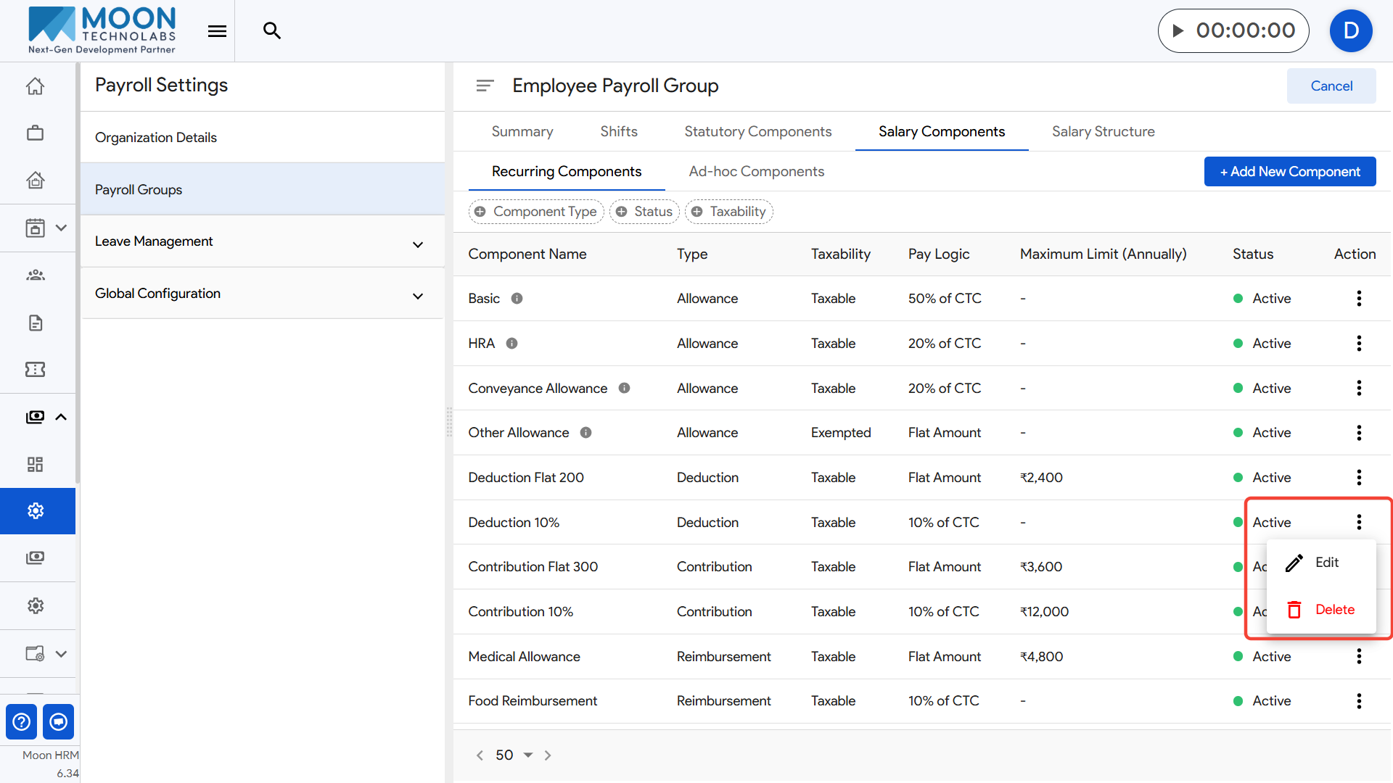This screenshot has height=783, width=1393.
Task: Click info icon next to Conveyance Allowance
Action: tap(624, 389)
